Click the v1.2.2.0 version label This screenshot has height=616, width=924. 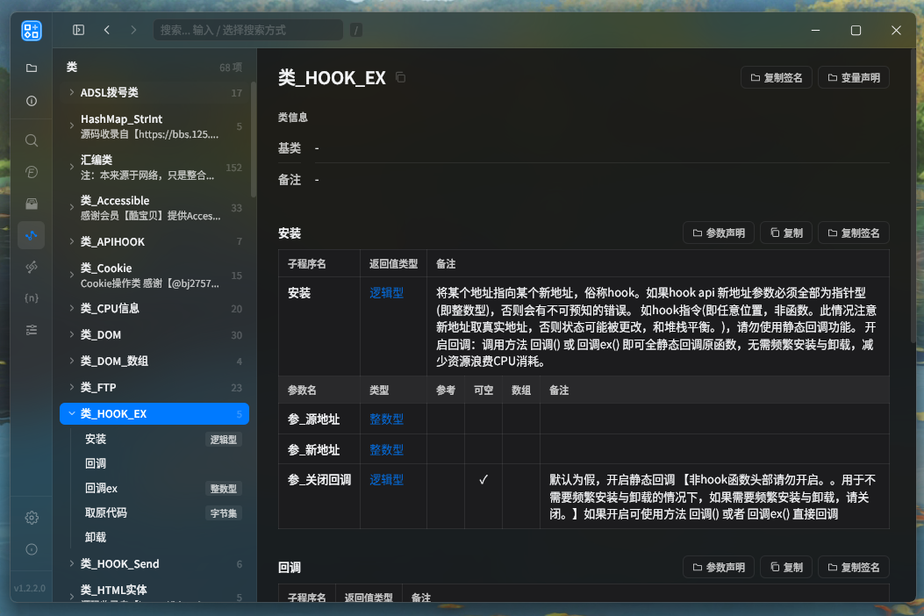30,588
